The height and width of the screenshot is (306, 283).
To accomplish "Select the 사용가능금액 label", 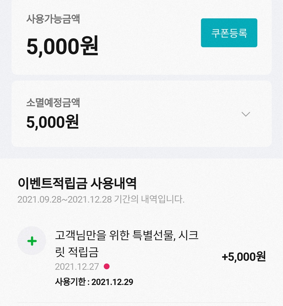I will (53, 19).
